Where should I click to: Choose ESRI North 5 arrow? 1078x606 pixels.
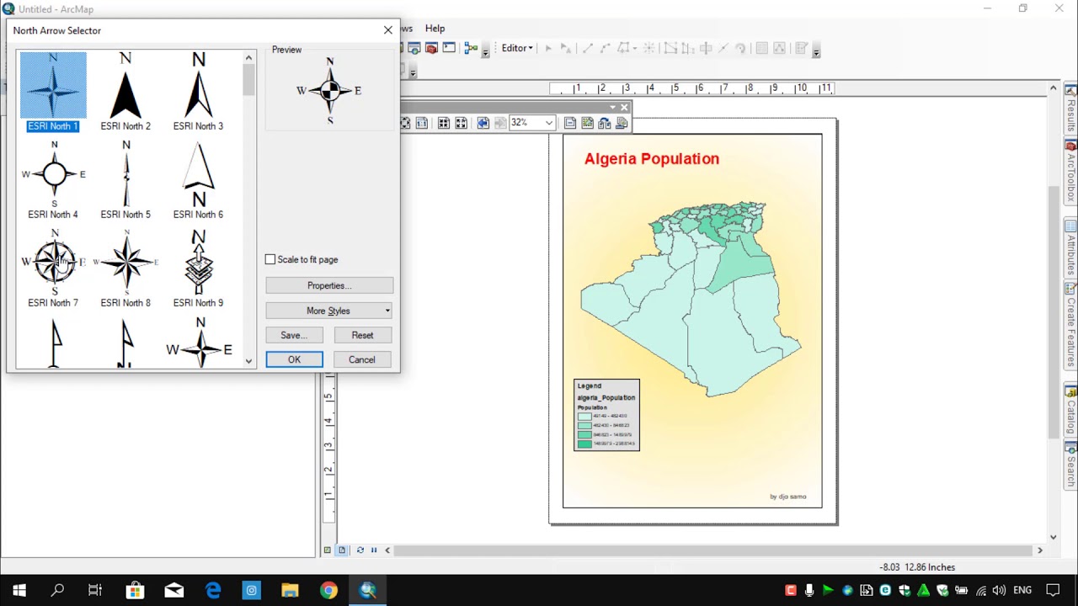tap(125, 180)
